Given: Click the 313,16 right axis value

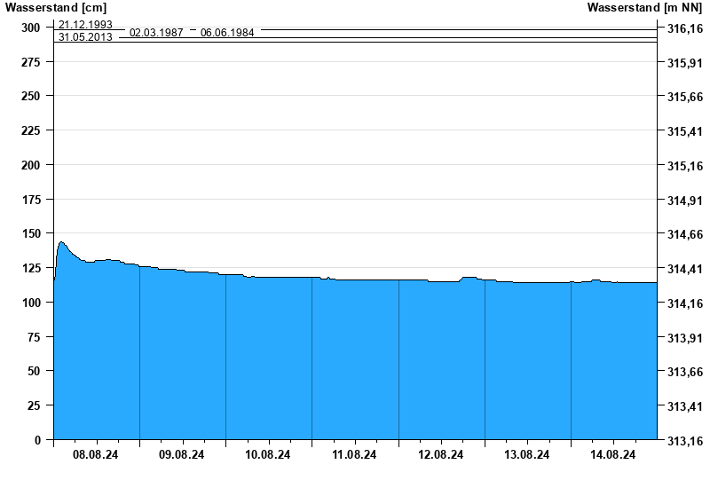Looking at the screenshot, I should (x=685, y=441).
